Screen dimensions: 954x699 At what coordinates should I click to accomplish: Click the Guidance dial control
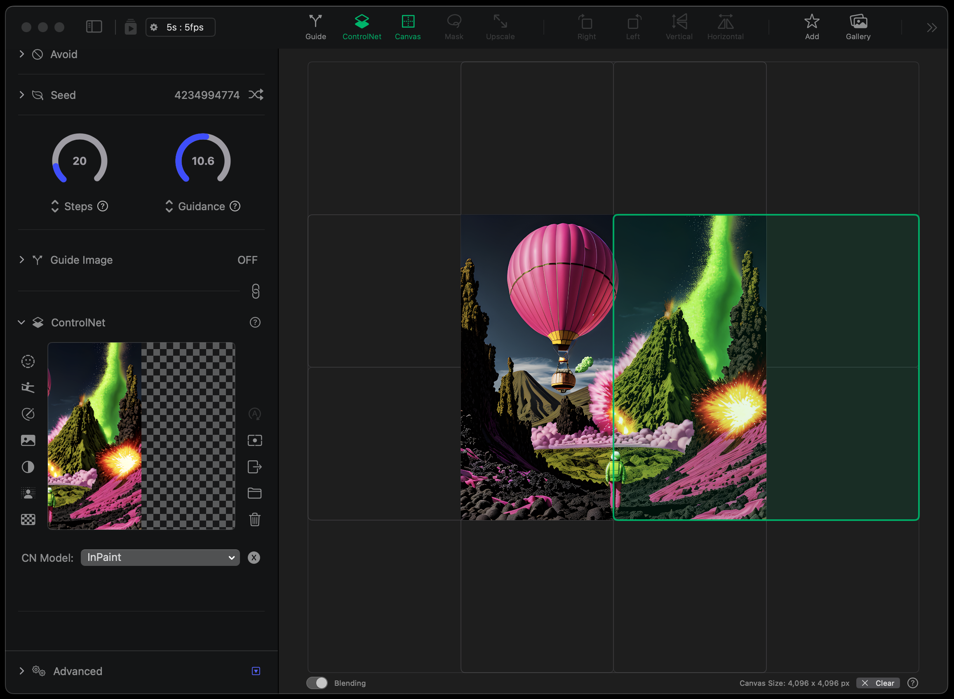203,160
